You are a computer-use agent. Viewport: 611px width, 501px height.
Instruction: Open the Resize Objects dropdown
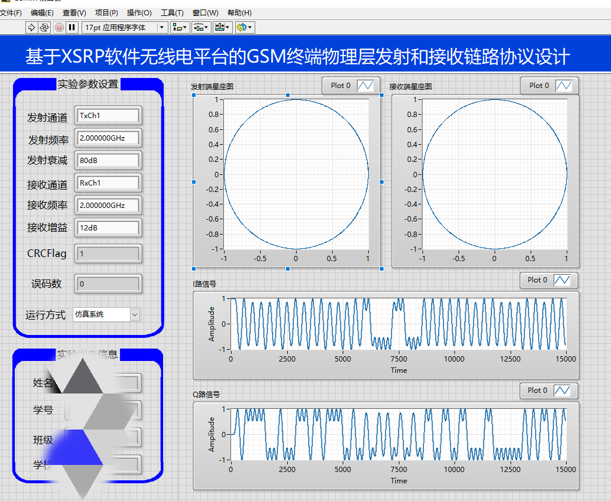(x=223, y=27)
